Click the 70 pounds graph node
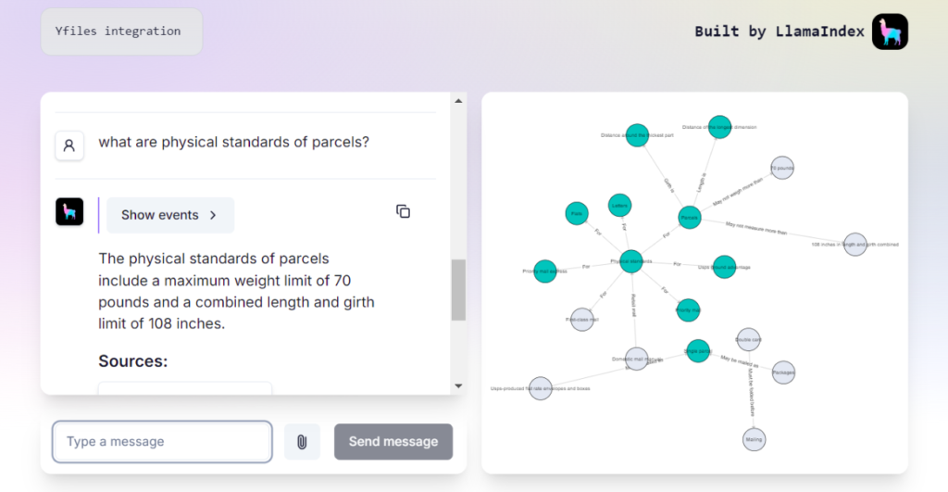Image resolution: width=948 pixels, height=492 pixels. click(x=782, y=168)
